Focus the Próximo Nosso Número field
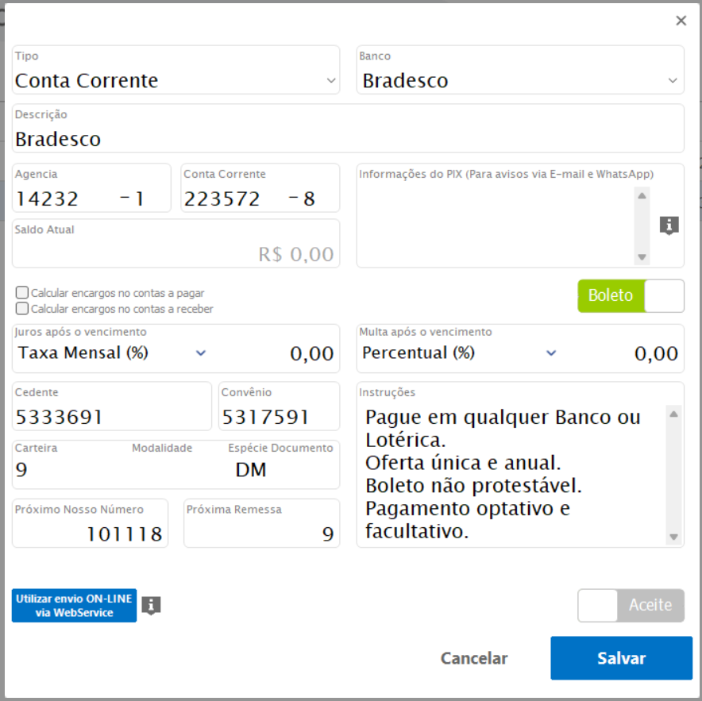Image resolution: width=702 pixels, height=701 pixels. point(90,533)
